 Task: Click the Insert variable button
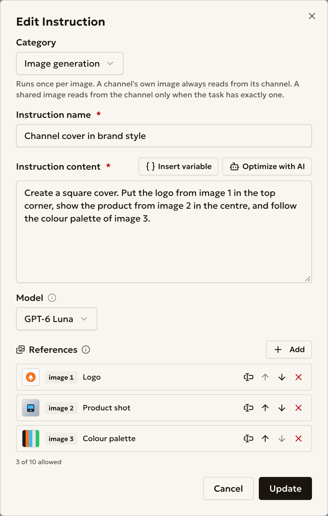click(x=178, y=166)
